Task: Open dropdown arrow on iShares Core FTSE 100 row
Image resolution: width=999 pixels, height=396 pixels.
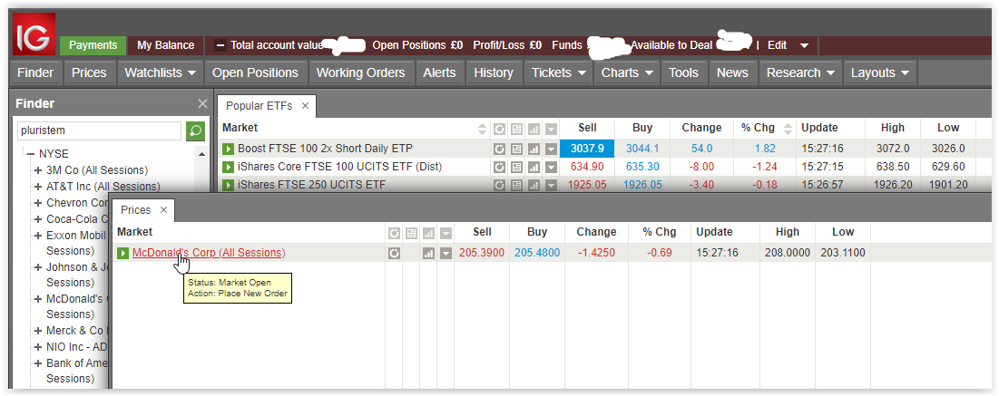Action: tap(551, 167)
